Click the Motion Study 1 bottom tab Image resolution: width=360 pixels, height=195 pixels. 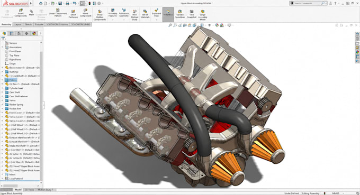[x=45, y=190]
